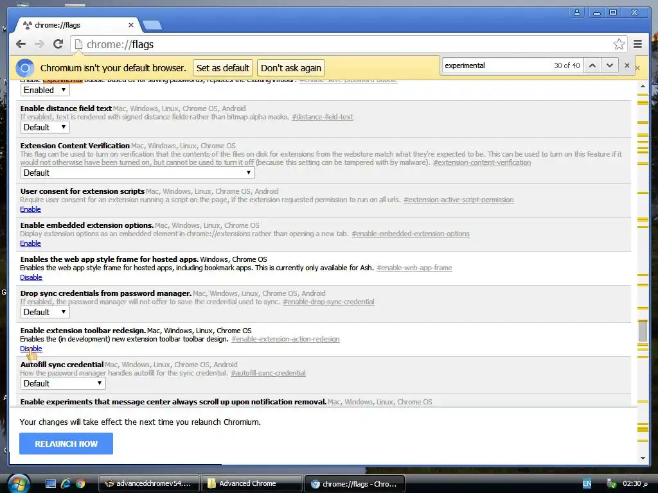Dismiss the default browser infobar
Image resolution: width=658 pixels, height=493 pixels.
click(x=638, y=68)
